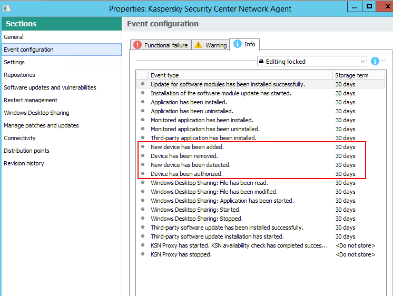This screenshot has height=296, width=393.
Task: Select 'KSN Proxy has started. KSN availability check' event
Action: [x=261, y=245]
